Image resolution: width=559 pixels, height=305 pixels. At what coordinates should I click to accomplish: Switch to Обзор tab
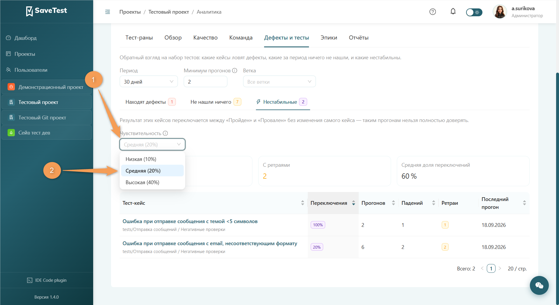173,38
